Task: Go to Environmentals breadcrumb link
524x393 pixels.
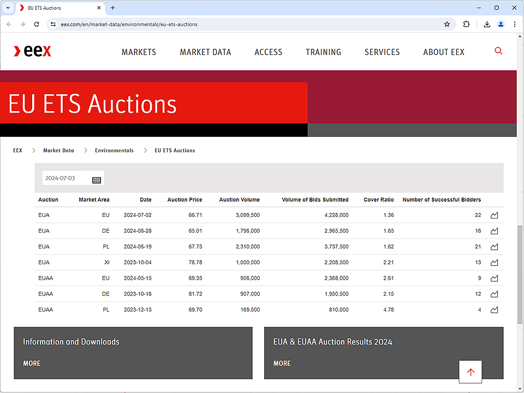Action: (114, 150)
